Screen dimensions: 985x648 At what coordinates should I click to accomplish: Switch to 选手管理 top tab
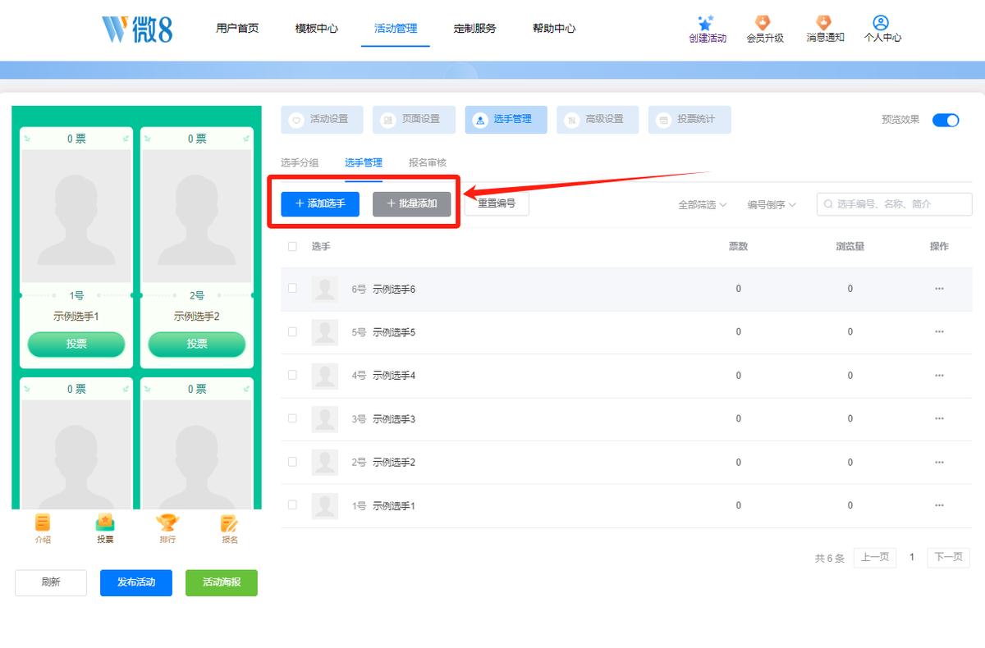[x=506, y=120]
